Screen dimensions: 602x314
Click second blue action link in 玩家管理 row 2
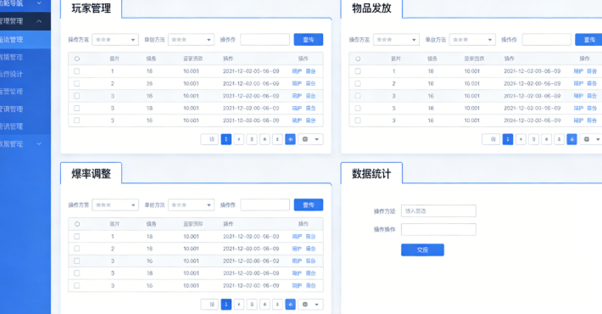click(x=310, y=83)
